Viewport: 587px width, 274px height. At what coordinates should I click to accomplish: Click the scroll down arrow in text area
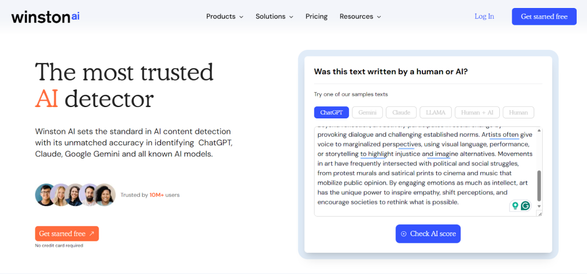click(539, 206)
